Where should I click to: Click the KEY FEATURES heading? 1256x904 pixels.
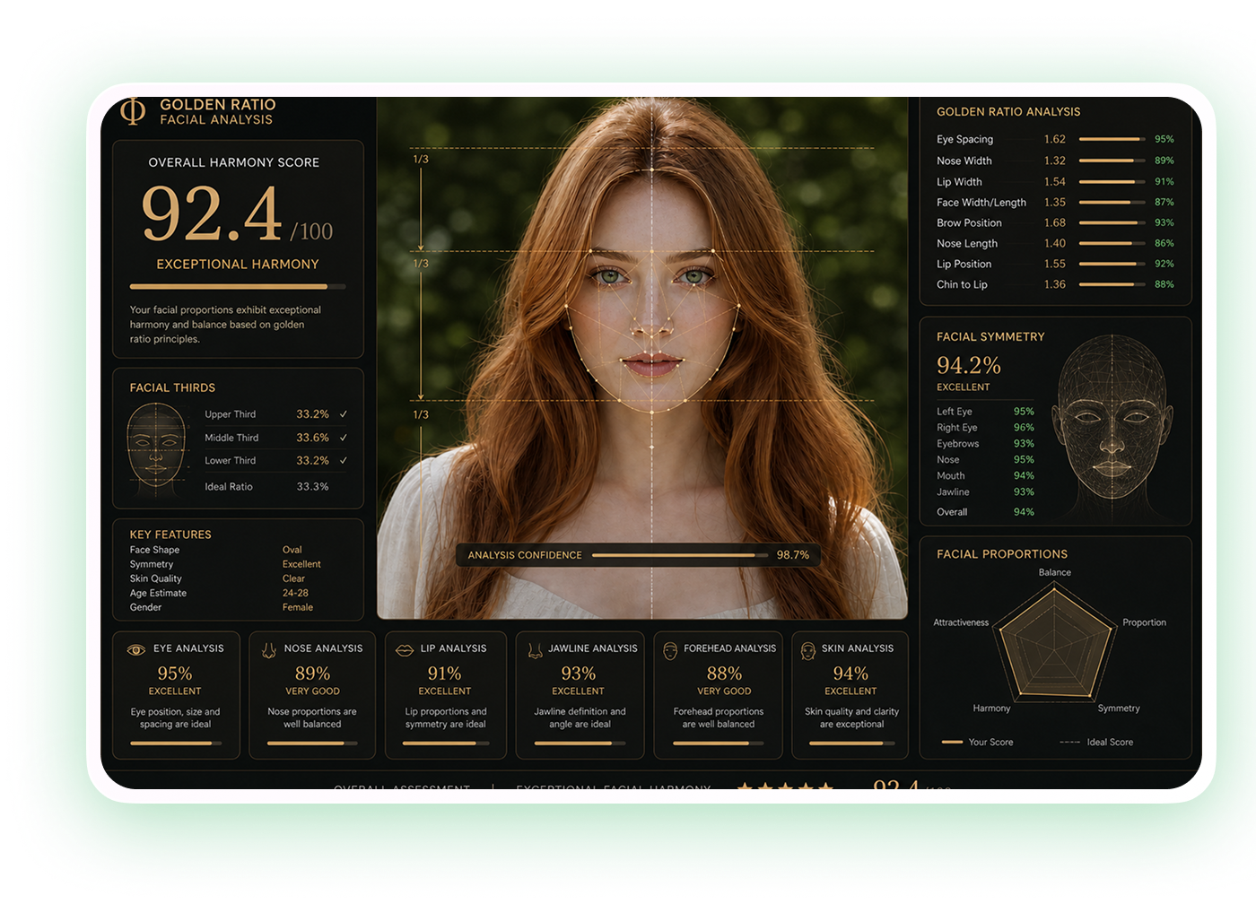tap(170, 535)
